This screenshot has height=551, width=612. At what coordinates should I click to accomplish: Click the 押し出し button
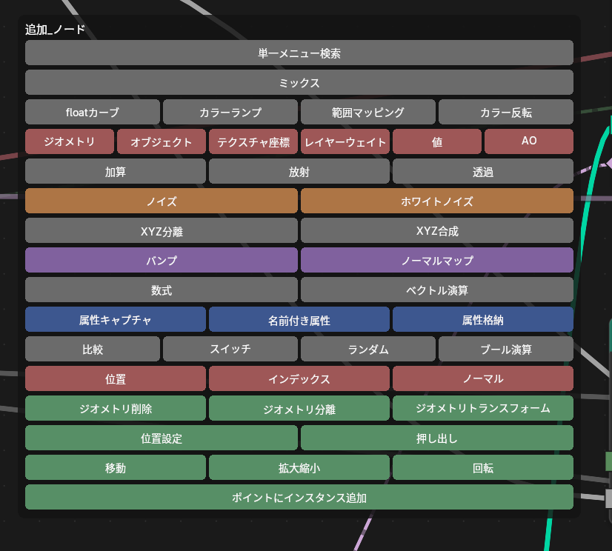(x=436, y=438)
